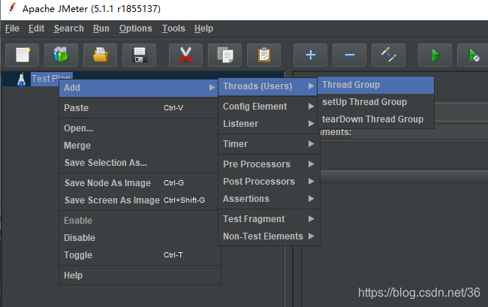The height and width of the screenshot is (307, 488).
Task: Select Merge in context menu
Action: point(139,146)
